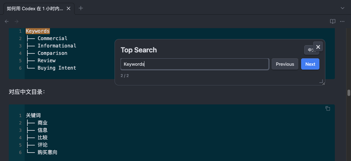This screenshot has width=351, height=161.
Task: Click the Commercial line
Action: (x=52, y=38)
